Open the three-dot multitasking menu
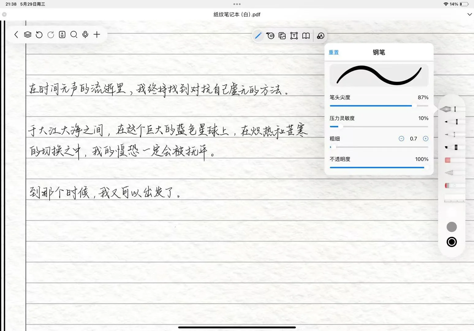This screenshot has height=331, width=474. tap(237, 4)
